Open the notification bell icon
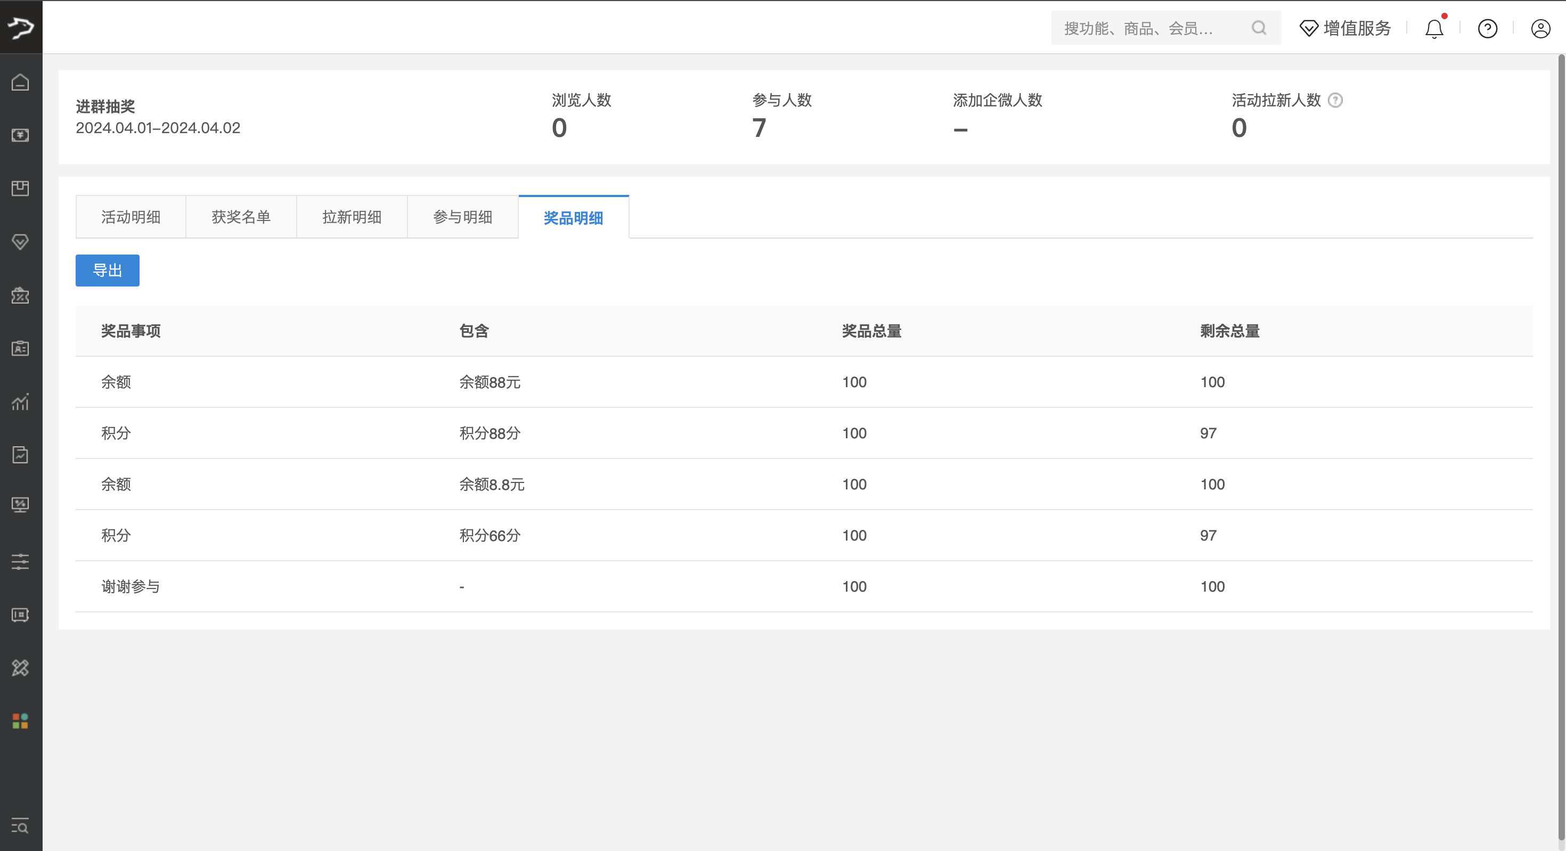The image size is (1566, 851). click(1434, 28)
